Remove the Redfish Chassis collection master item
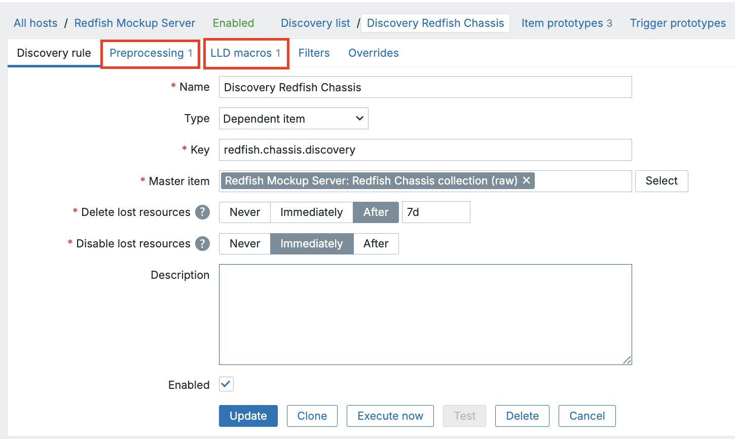This screenshot has height=439, width=735. (526, 180)
